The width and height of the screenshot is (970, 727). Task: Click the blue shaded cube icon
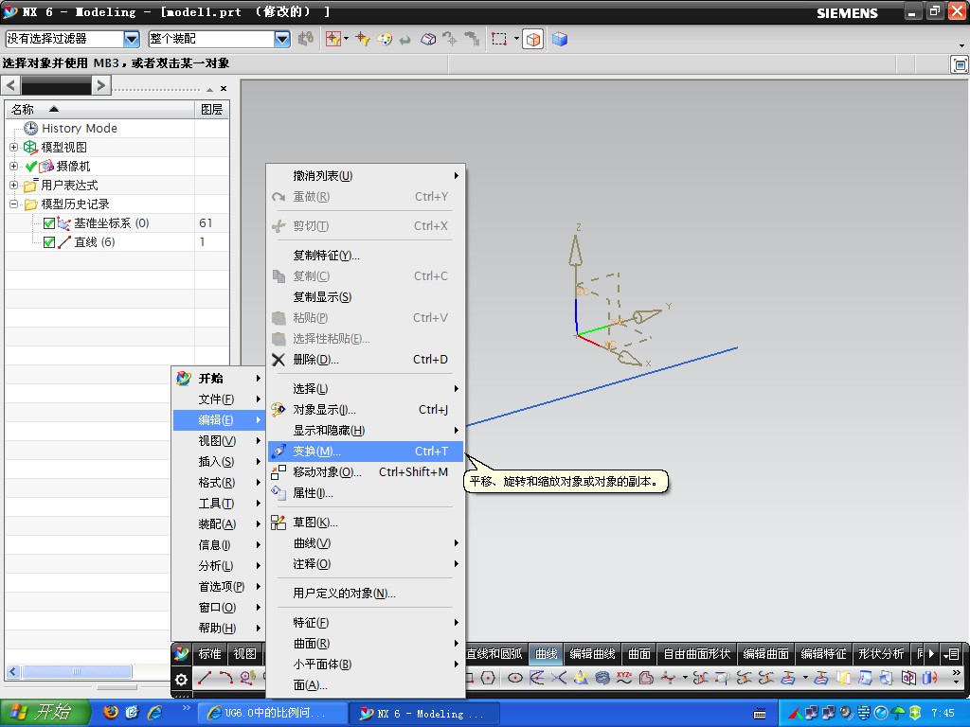point(560,39)
